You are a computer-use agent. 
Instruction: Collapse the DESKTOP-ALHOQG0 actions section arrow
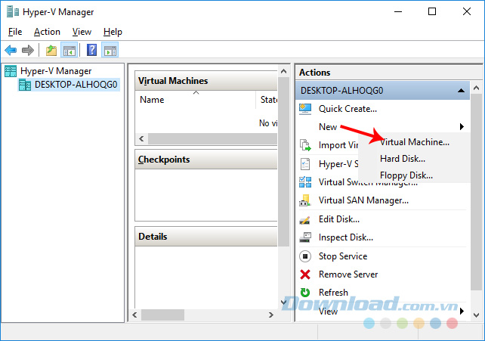tap(461, 91)
